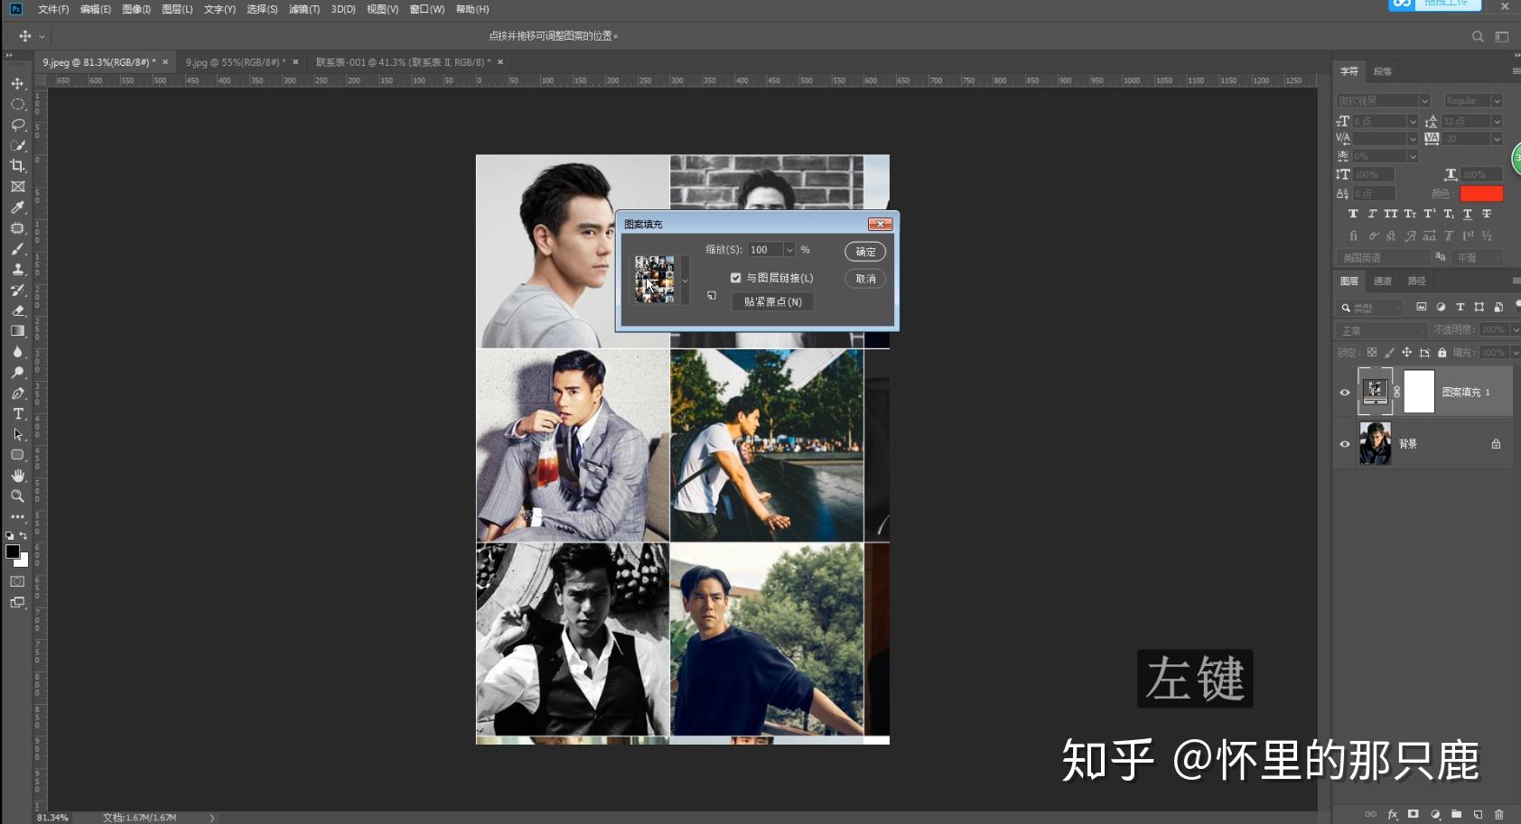Switch to the 9.jpg document tab
The height and width of the screenshot is (824, 1521).
(x=236, y=62)
